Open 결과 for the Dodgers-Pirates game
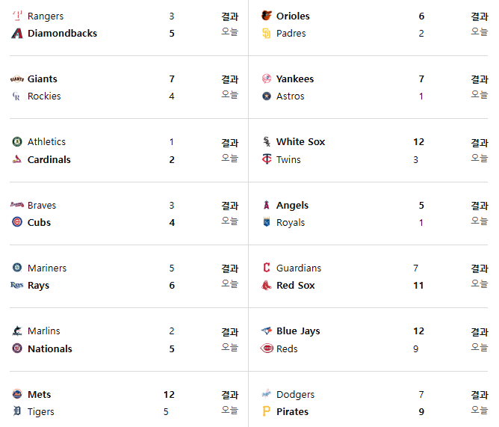Viewport: 499px width, 427px height. (x=480, y=395)
